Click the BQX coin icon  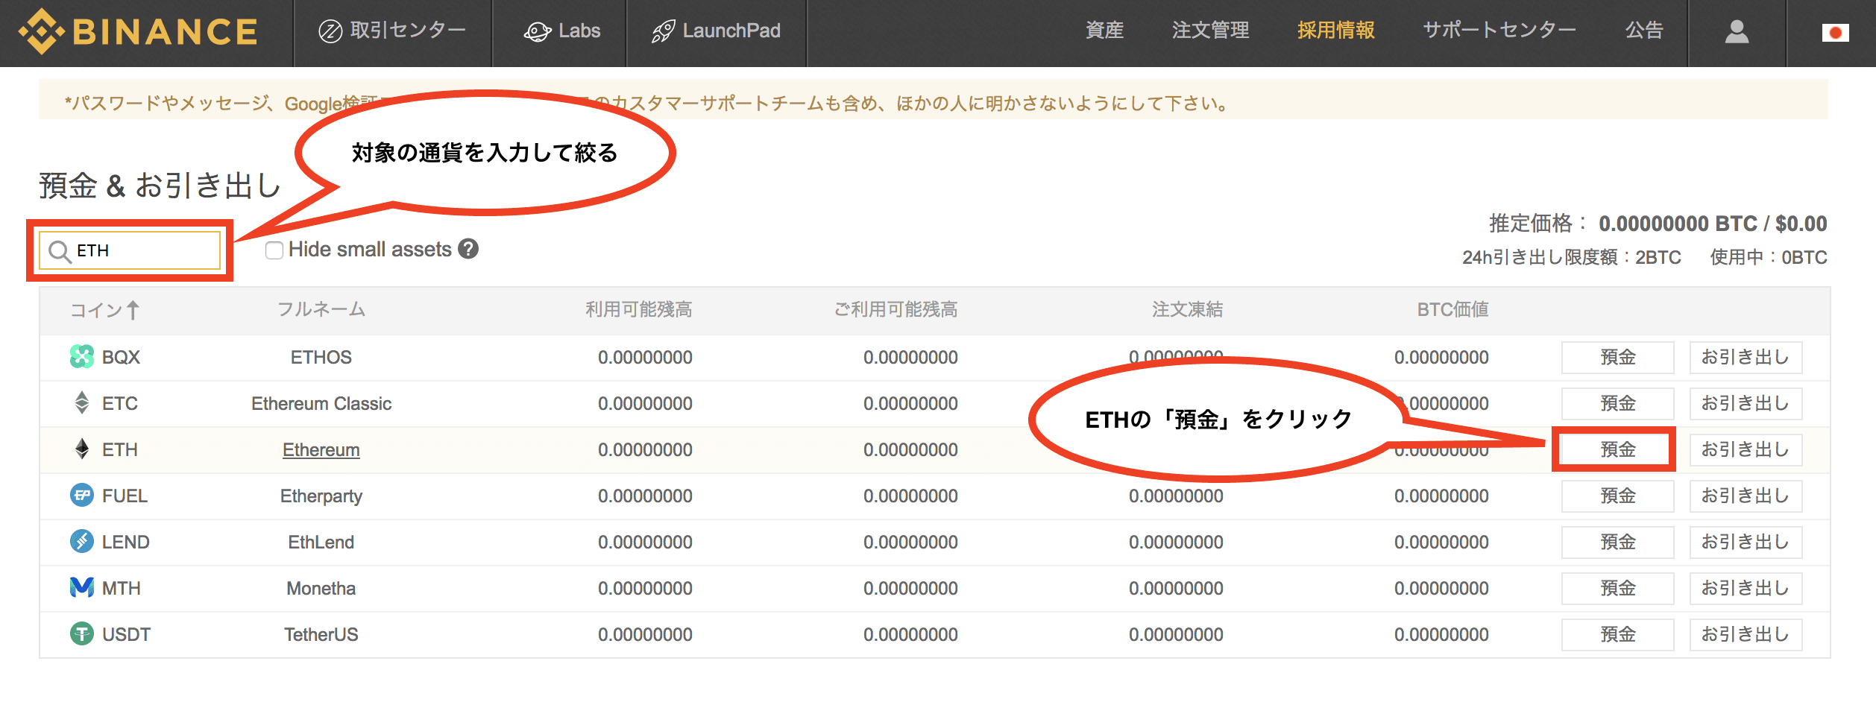point(81,357)
